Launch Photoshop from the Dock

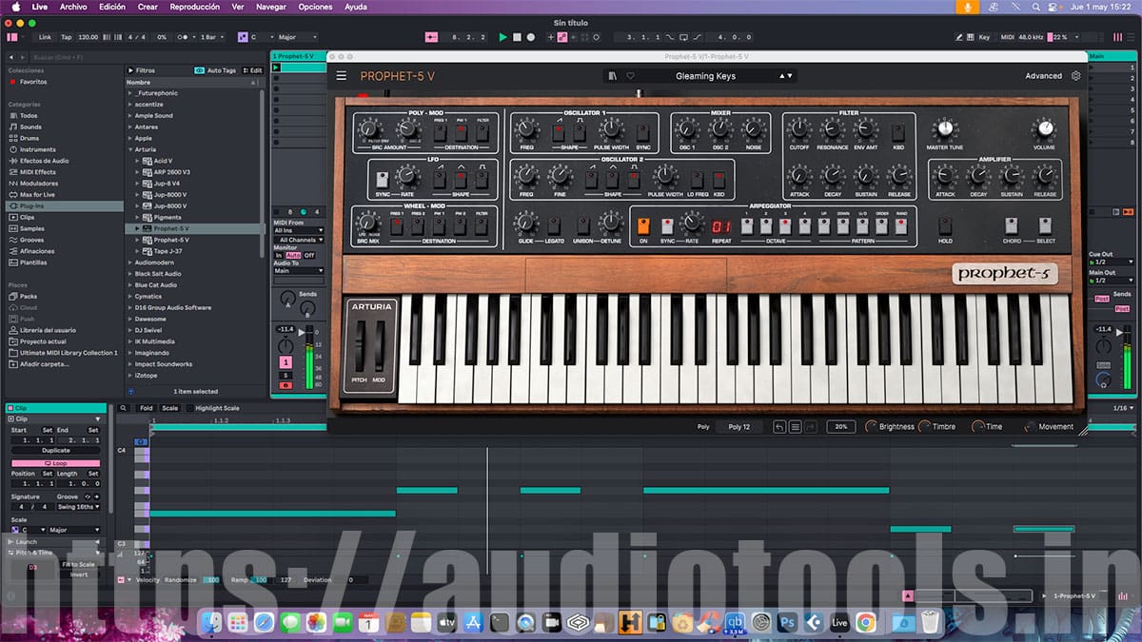(787, 622)
